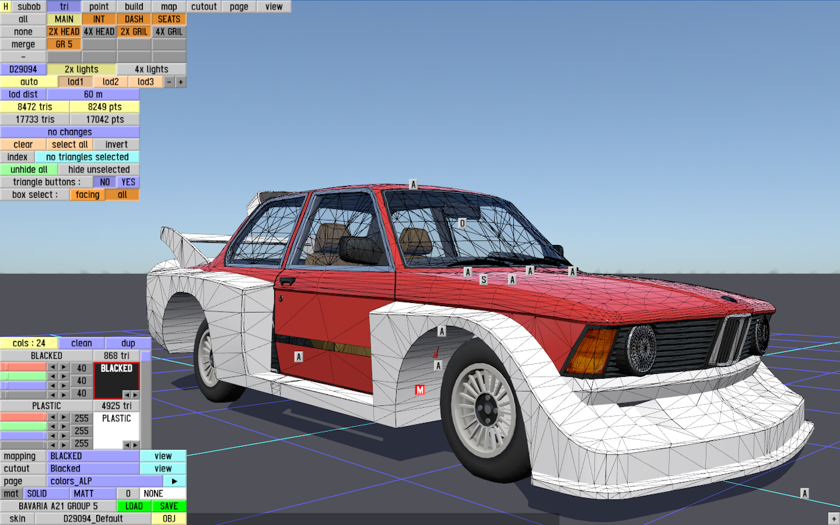Select the 2X HEAD subobject
Image resolution: width=840 pixels, height=525 pixels.
tap(64, 32)
